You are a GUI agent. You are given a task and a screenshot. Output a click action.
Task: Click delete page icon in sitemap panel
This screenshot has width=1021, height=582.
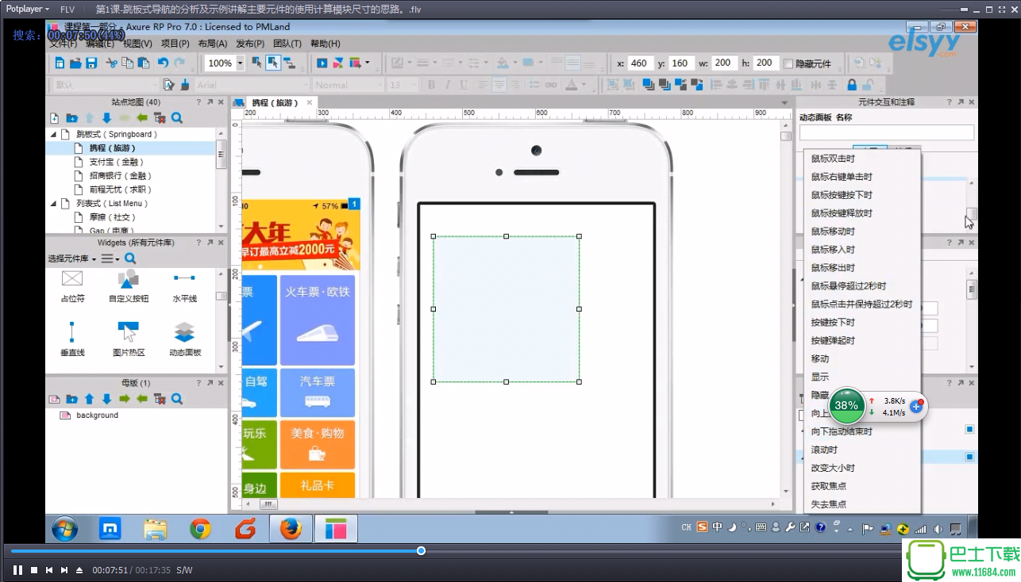pos(160,118)
